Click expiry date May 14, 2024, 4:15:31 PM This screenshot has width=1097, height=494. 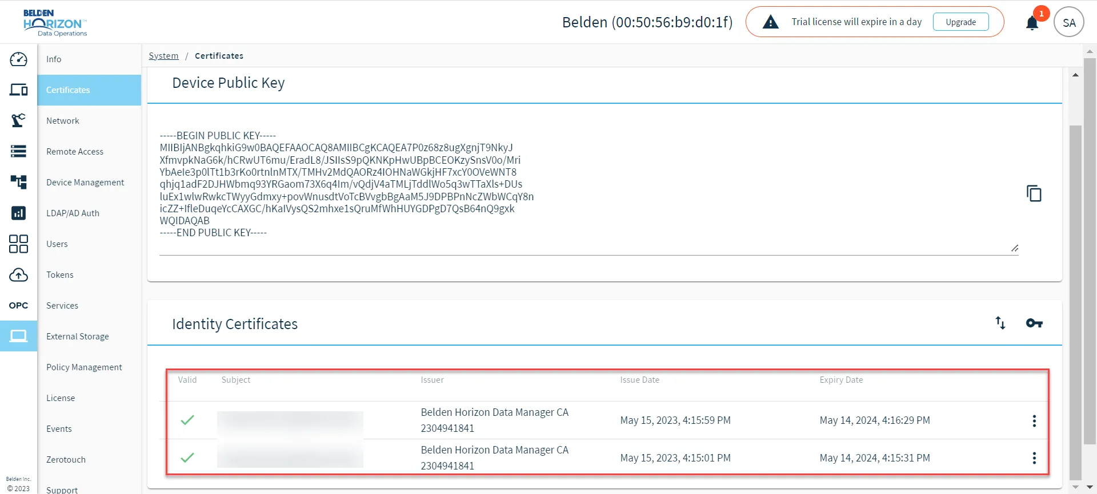pyautogui.click(x=875, y=458)
